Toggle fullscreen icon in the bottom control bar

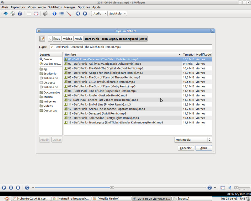[x=222, y=187]
